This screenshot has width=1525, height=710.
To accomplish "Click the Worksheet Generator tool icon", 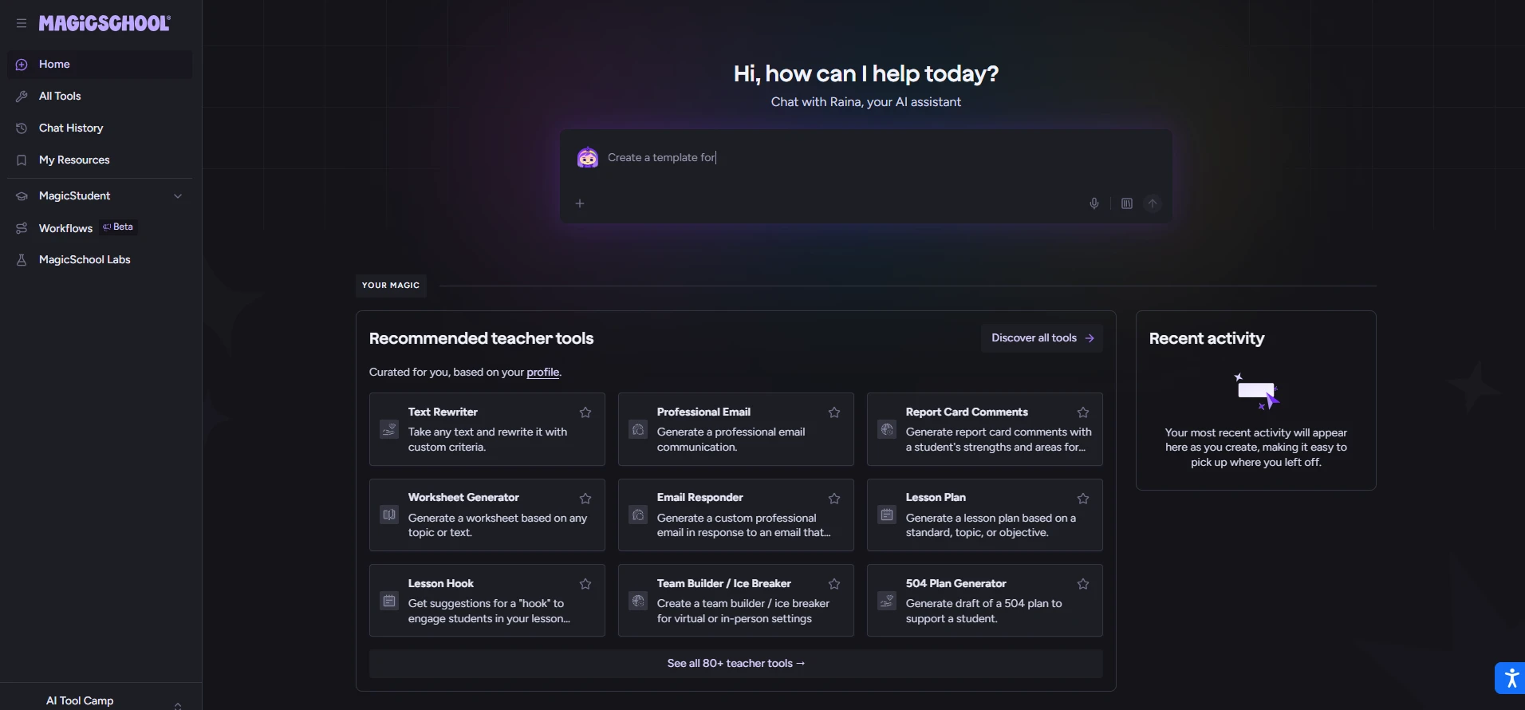I will click(389, 515).
